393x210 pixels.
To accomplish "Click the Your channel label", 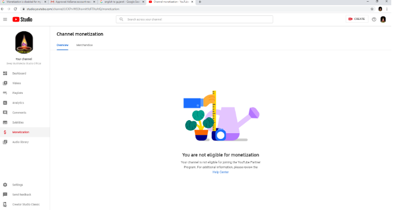I will [24, 59].
